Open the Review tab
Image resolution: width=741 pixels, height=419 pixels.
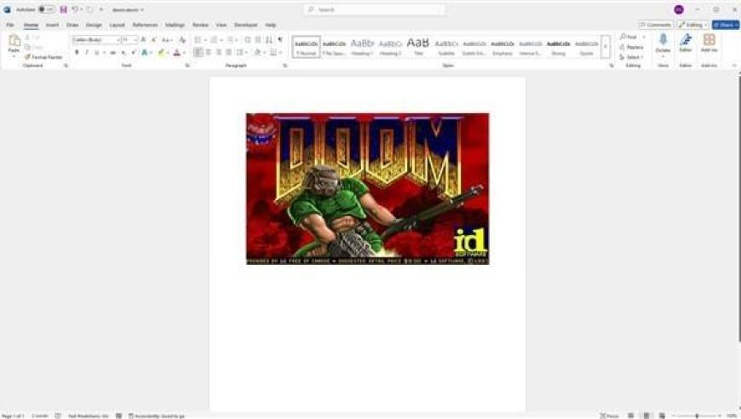pyautogui.click(x=200, y=25)
